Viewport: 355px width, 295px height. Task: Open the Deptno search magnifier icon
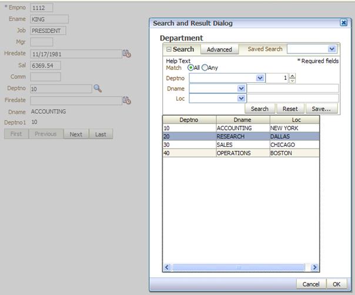[x=98, y=88]
